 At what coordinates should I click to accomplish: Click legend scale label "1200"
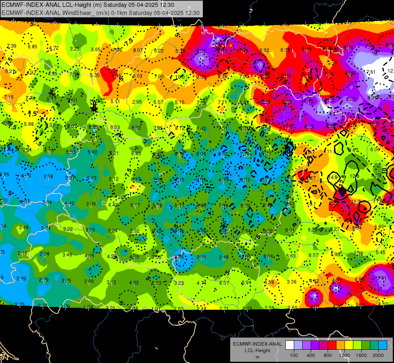[x=344, y=355]
